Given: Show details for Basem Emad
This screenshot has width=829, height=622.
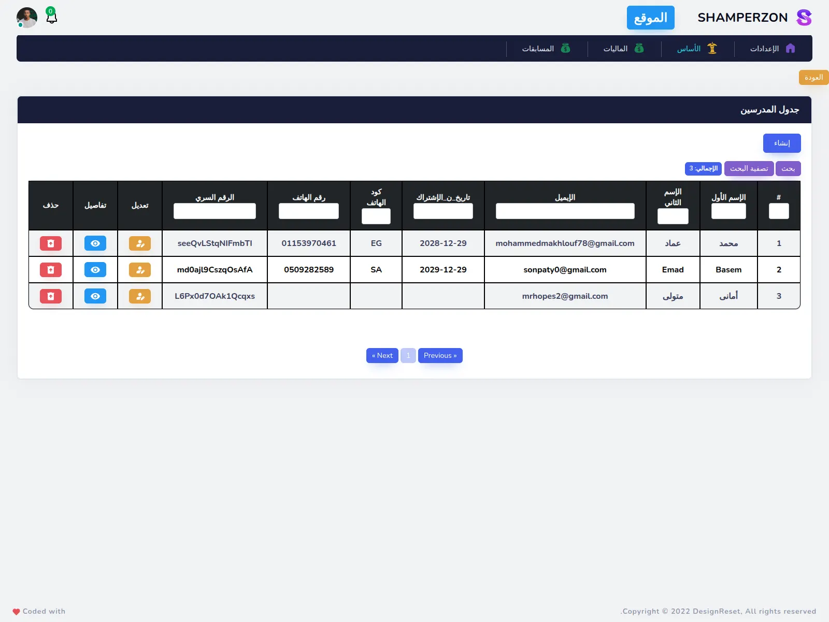Looking at the screenshot, I should click(x=95, y=270).
